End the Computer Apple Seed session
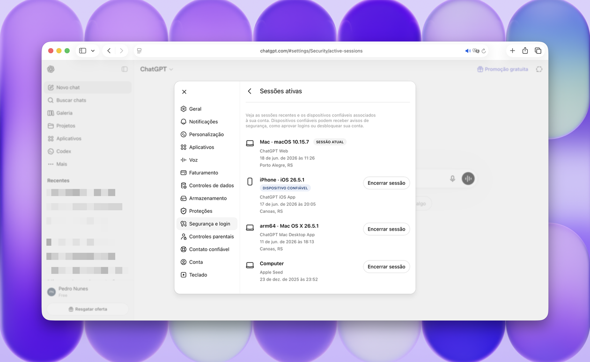Screen dimensions: 590x362 pyautogui.click(x=386, y=267)
